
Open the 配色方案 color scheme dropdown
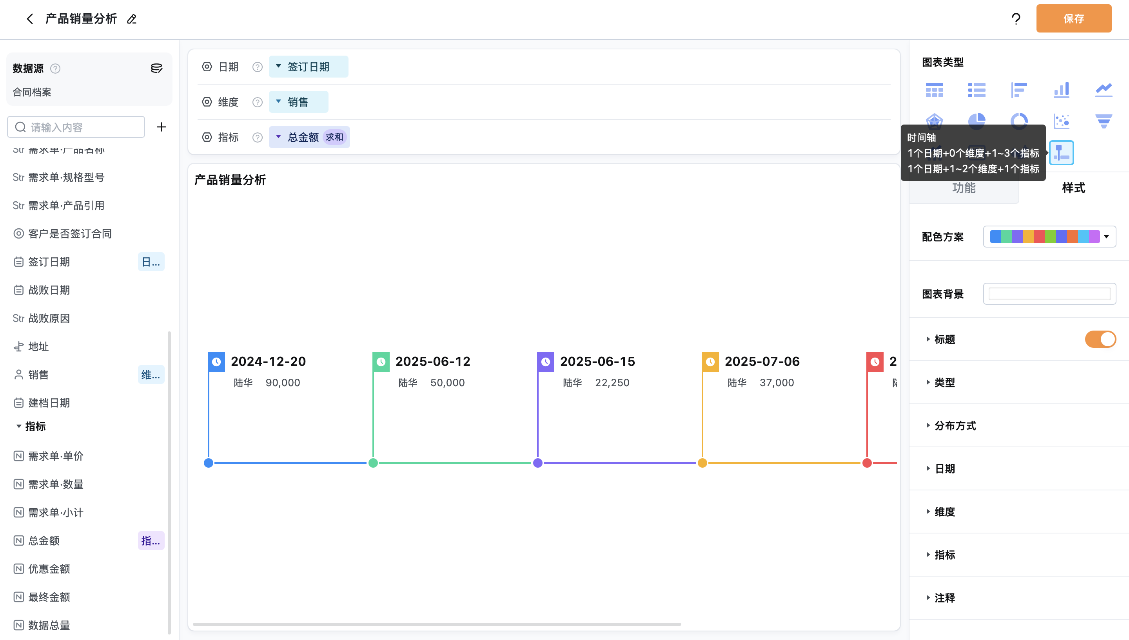point(1049,237)
